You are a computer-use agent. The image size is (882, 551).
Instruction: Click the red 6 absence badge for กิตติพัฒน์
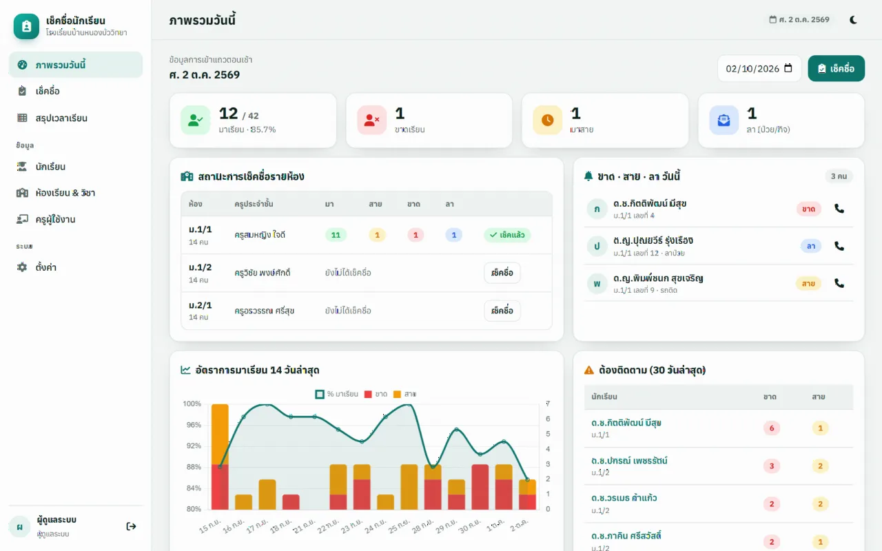click(x=771, y=428)
